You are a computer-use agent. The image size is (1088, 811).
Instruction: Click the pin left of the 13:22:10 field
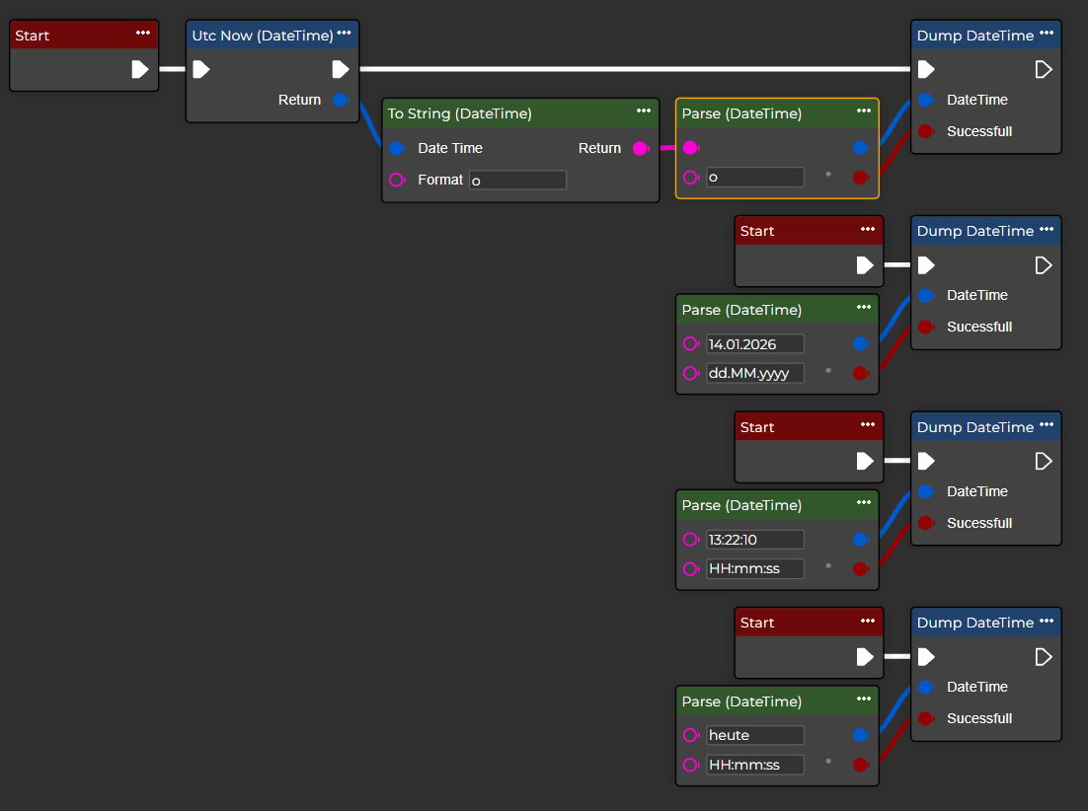click(690, 539)
